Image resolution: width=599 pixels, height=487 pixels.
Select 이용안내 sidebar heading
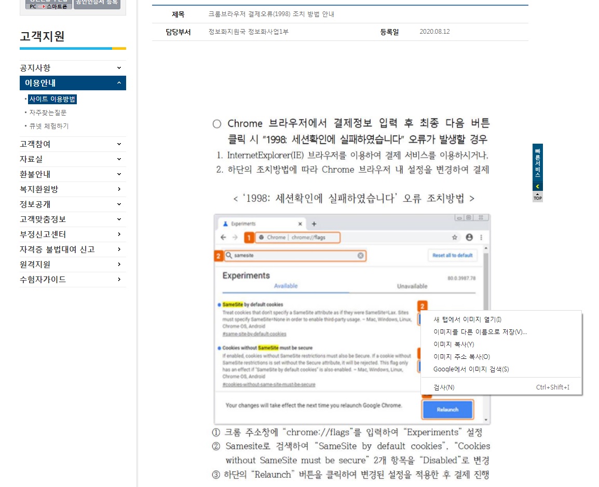[x=40, y=83]
